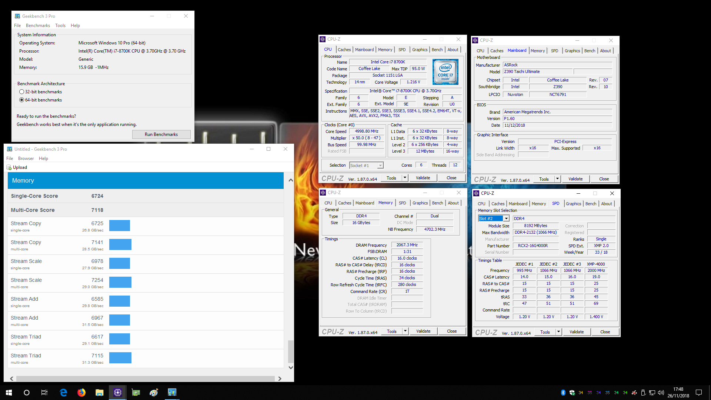Open Windows Security shield tray icon

tap(572, 393)
